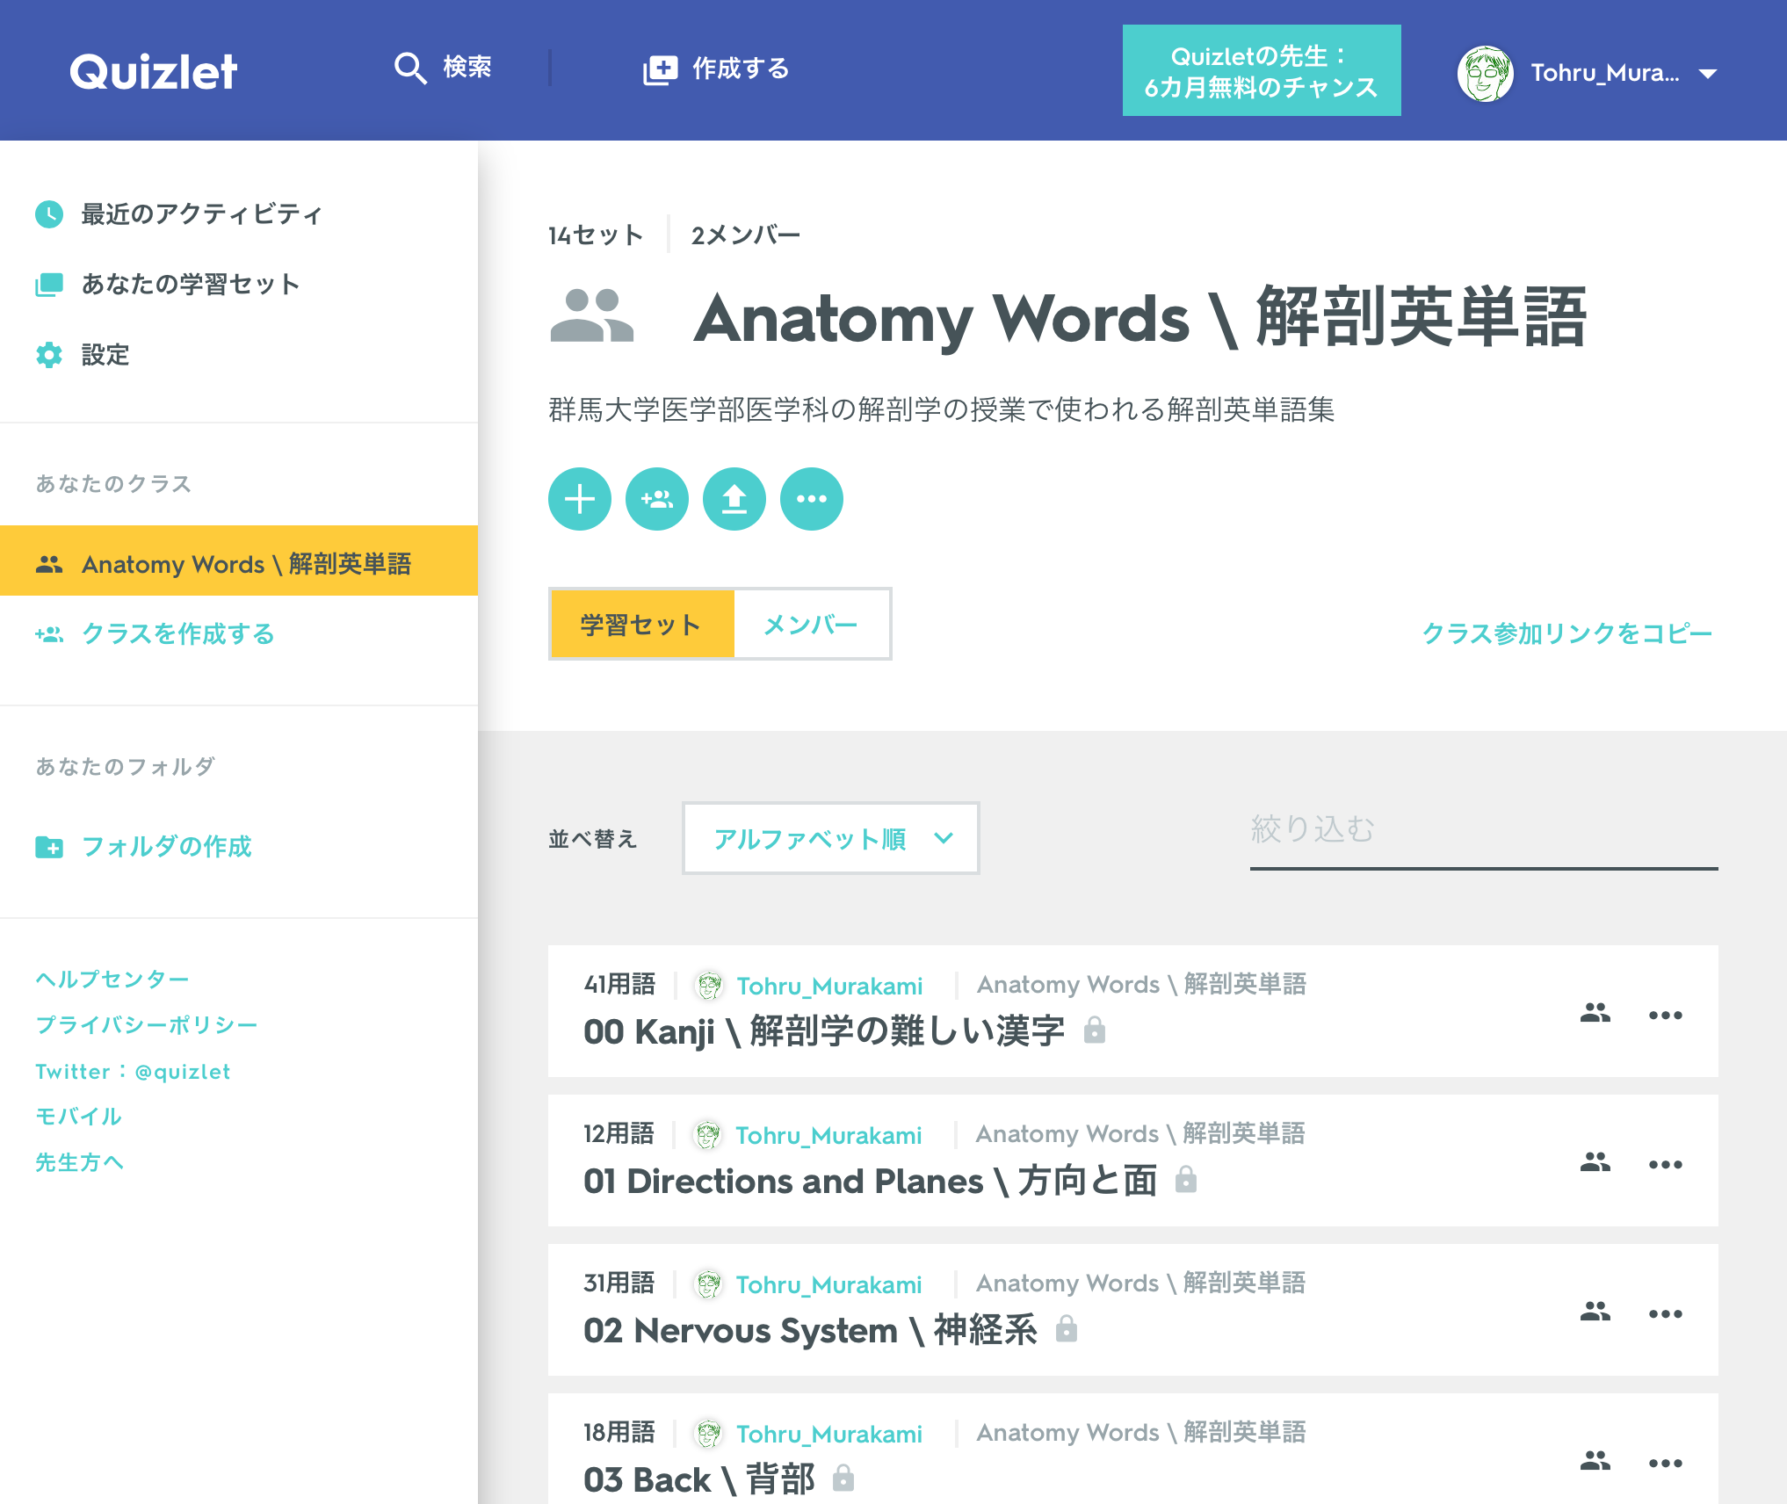Click the add members circle icon

pyautogui.click(x=657, y=499)
